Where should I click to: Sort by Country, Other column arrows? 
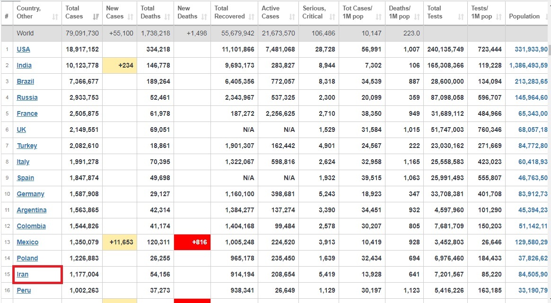tap(55, 17)
